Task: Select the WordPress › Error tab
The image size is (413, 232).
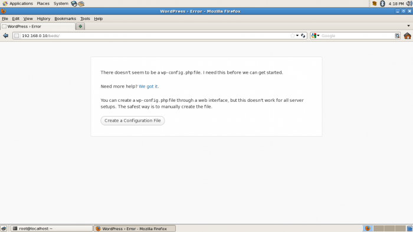Action: click(38, 26)
